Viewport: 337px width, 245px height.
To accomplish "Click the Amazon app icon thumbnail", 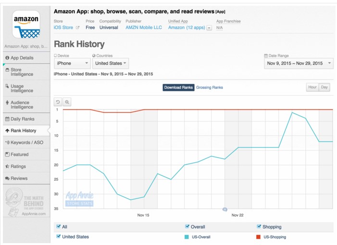I will (26, 24).
